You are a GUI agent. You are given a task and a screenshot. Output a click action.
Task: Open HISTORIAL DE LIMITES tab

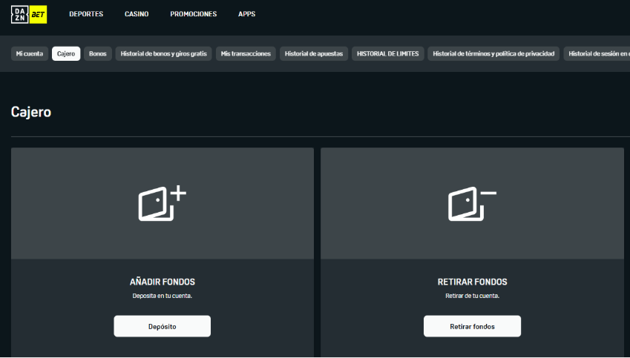[x=388, y=54]
